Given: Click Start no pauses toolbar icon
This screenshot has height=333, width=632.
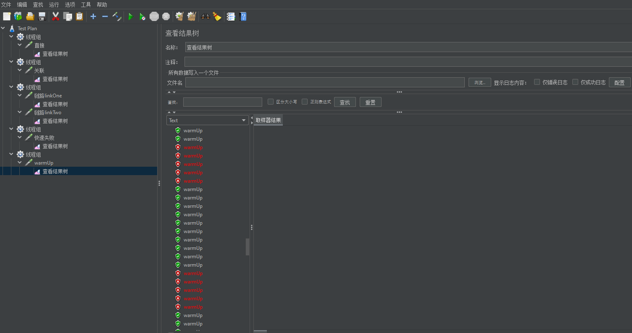Looking at the screenshot, I should click(x=142, y=16).
